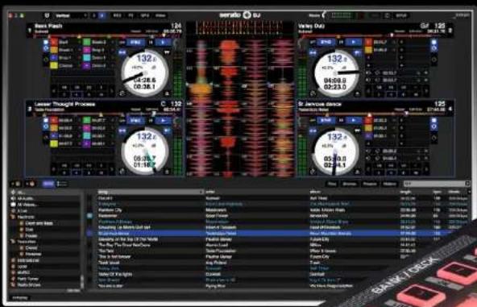Click the fast-forward button on deck 1
This screenshot has height=307, width=477.
pyautogui.click(x=167, y=52)
